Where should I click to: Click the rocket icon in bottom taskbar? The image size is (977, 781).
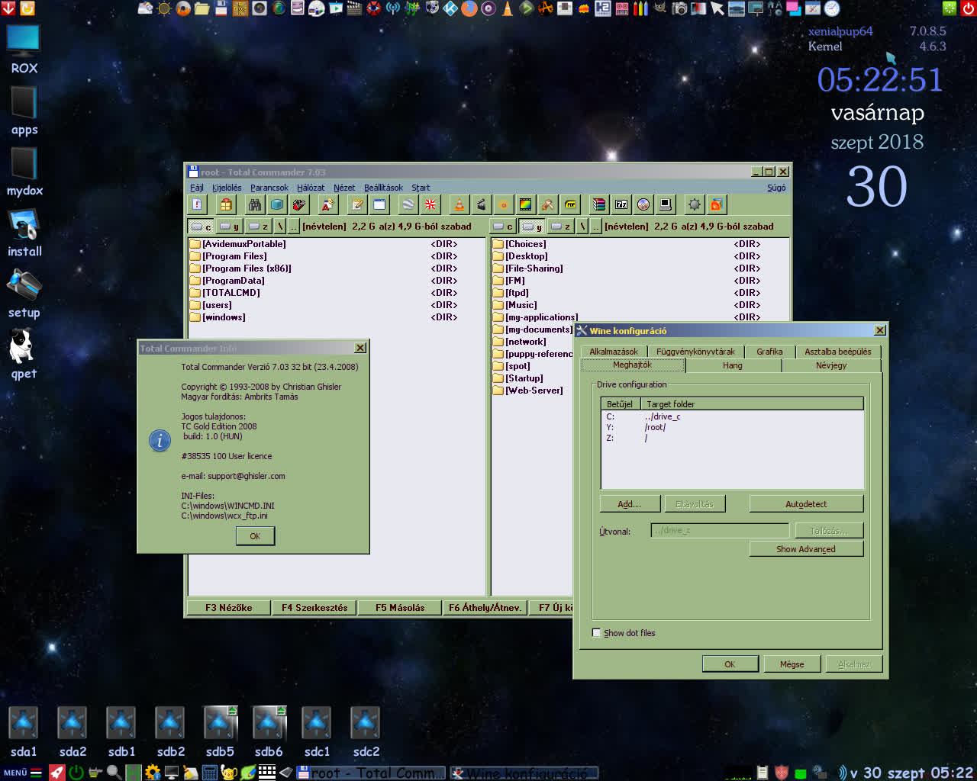click(x=57, y=773)
